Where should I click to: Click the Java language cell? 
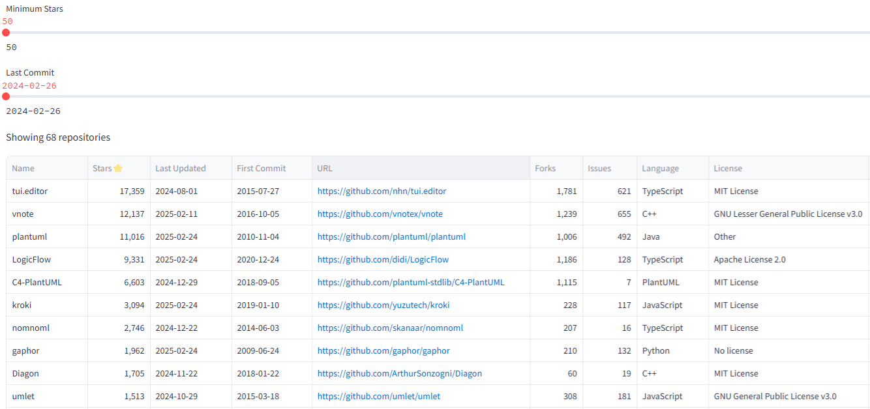pyautogui.click(x=673, y=237)
